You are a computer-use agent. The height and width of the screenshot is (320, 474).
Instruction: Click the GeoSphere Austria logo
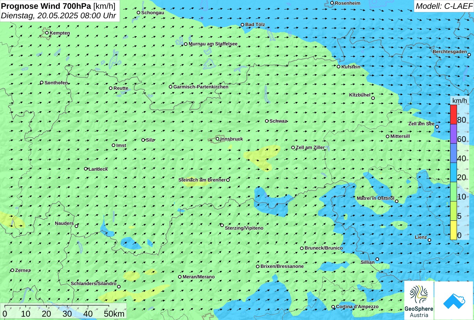tap(419, 300)
